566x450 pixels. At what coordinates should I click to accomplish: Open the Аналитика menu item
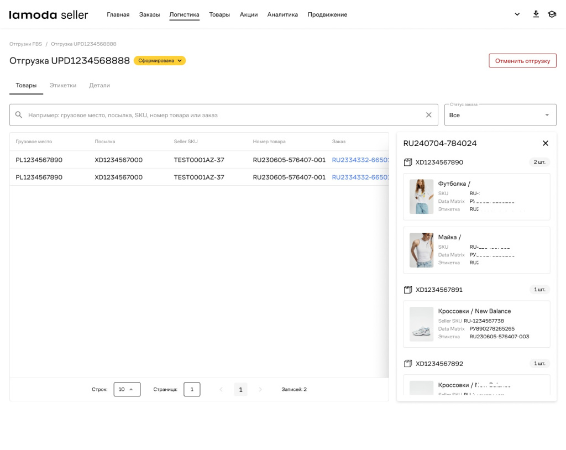tap(282, 15)
